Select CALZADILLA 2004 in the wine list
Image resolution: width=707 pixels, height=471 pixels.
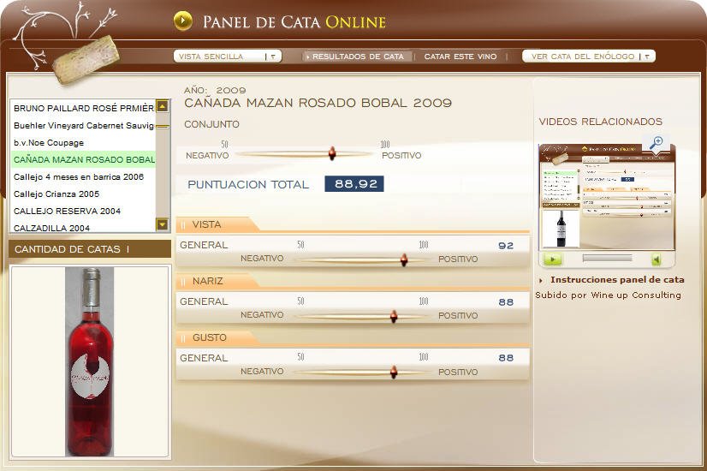(83, 227)
